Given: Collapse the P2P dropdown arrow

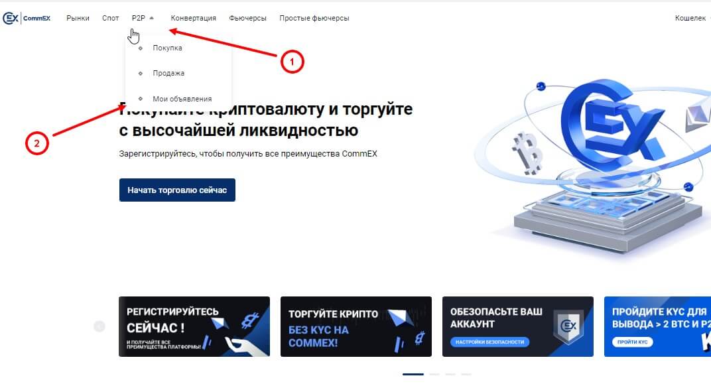Looking at the screenshot, I should point(151,18).
